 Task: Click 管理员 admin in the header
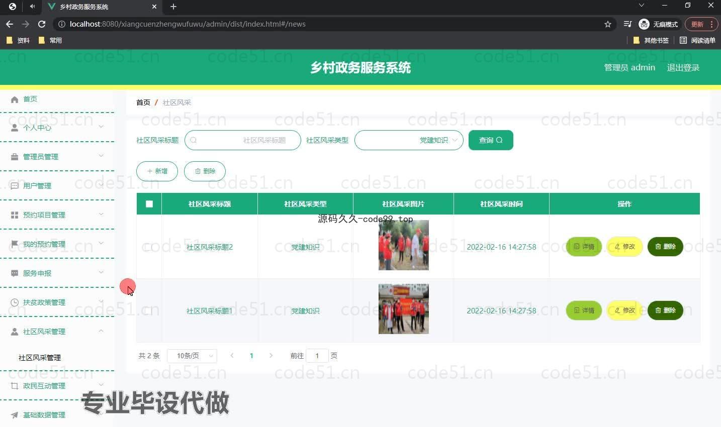pos(629,67)
